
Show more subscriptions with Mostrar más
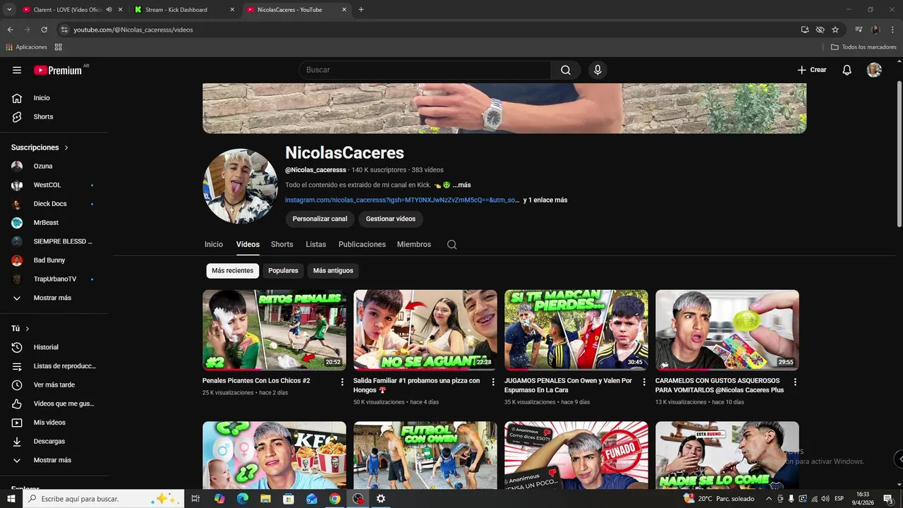[54, 298]
